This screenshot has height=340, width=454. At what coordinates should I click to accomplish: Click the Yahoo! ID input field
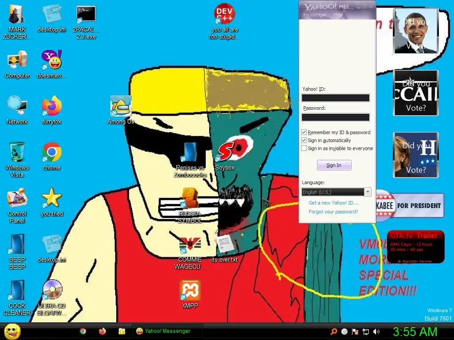(336, 98)
